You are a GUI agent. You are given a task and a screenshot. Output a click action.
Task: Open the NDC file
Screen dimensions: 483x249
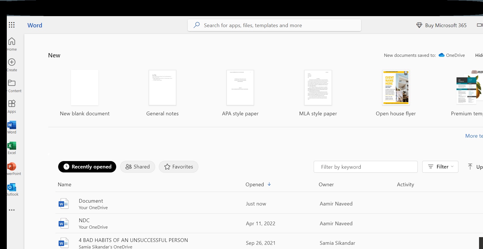click(84, 220)
